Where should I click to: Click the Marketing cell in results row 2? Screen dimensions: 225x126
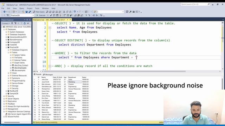(75, 82)
